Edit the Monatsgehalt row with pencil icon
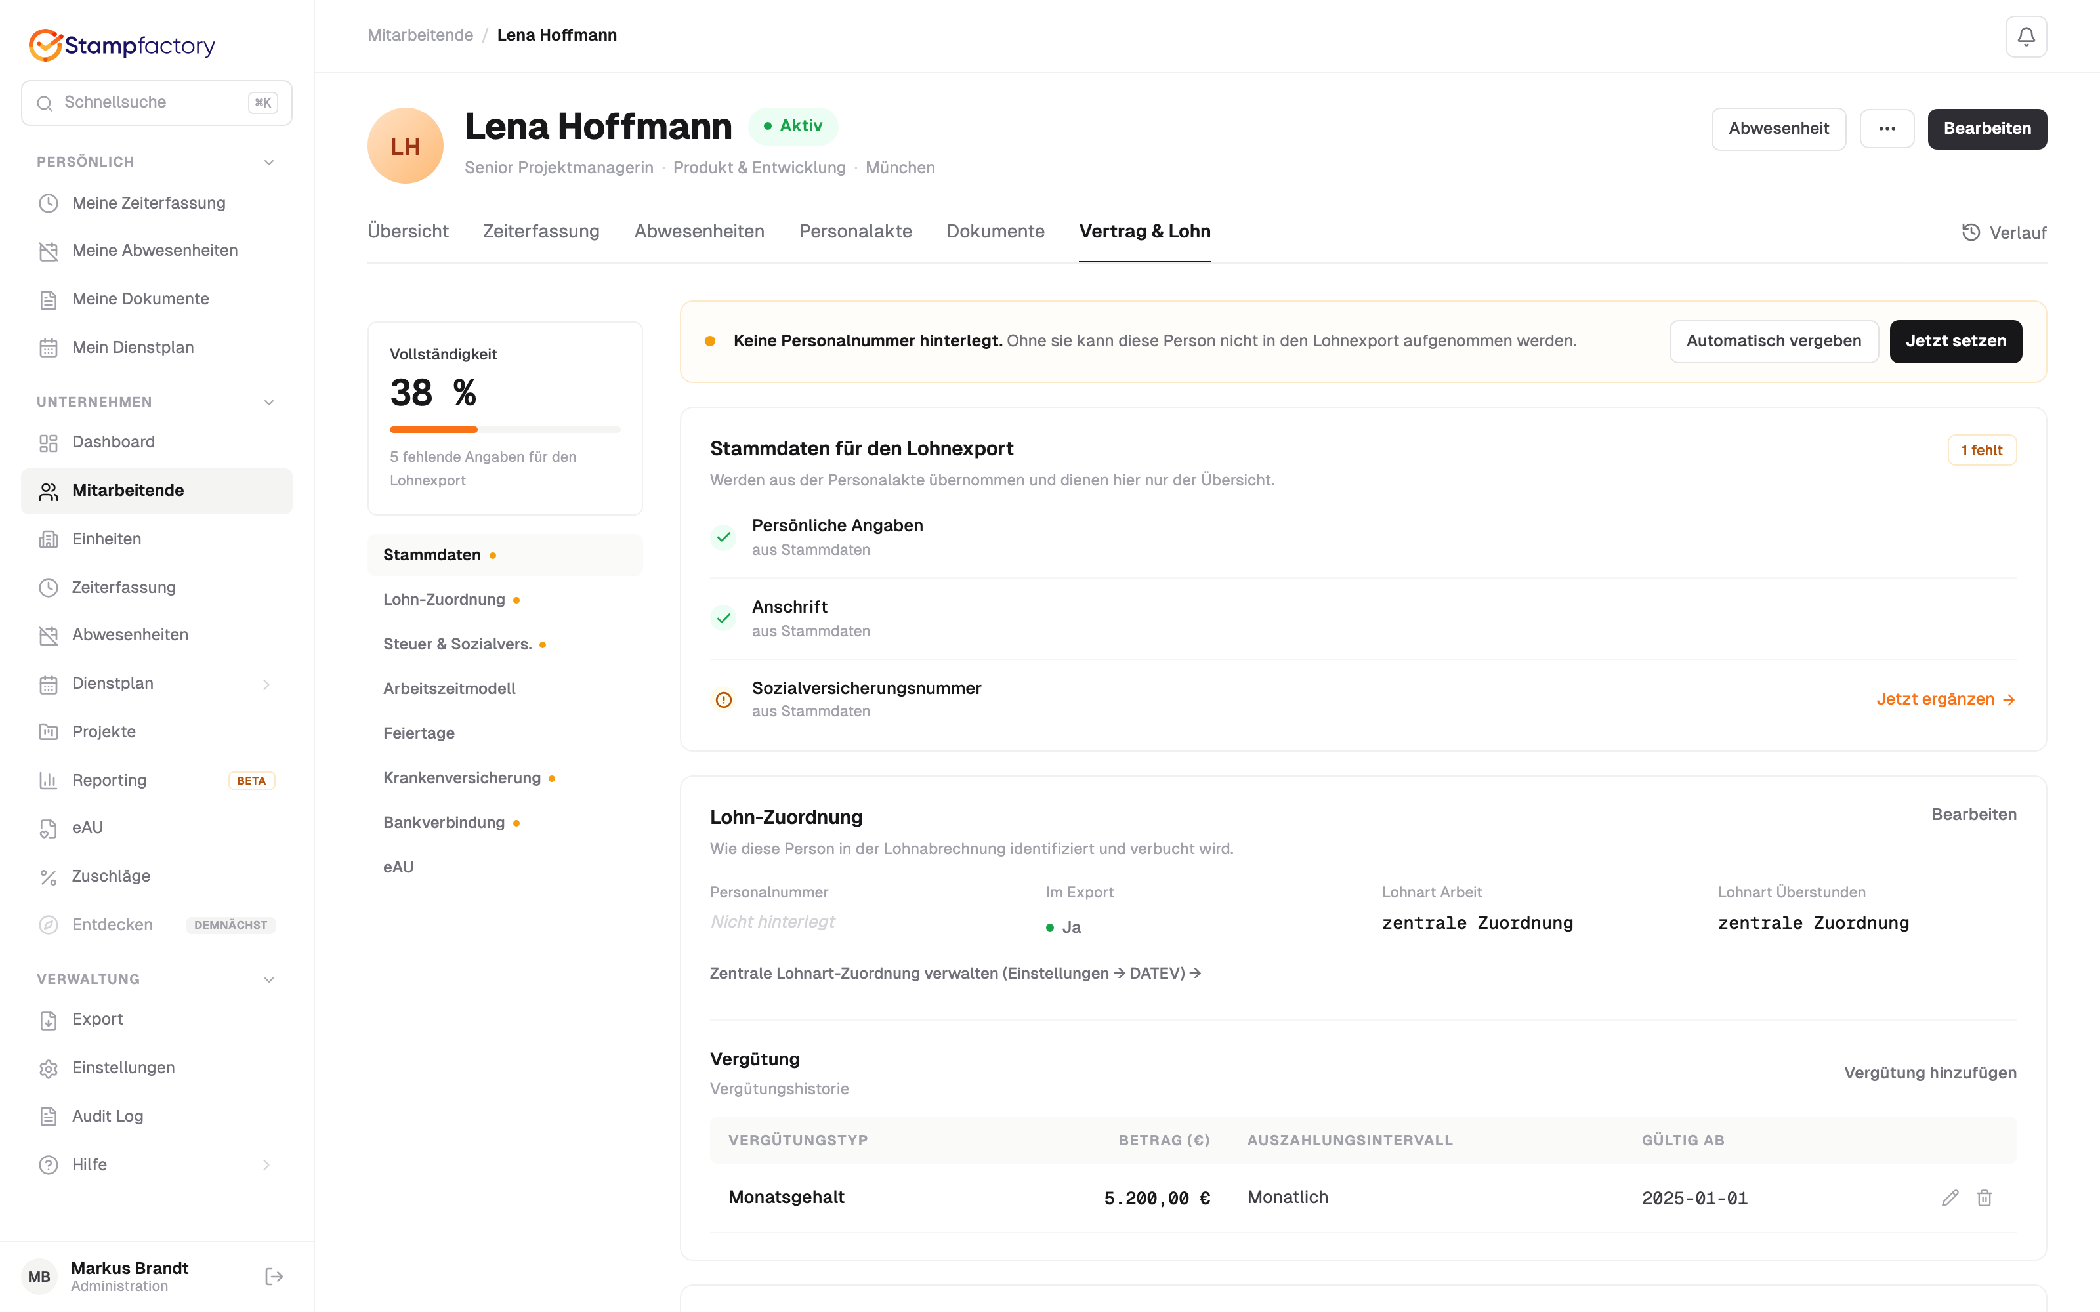The image size is (2100, 1312). point(1950,1197)
